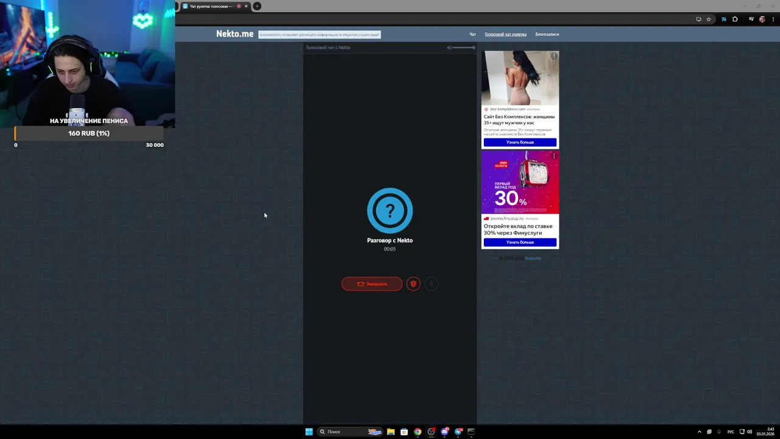The width and height of the screenshot is (780, 439).
Task: Open menu dots on top ad
Action: click(554, 56)
